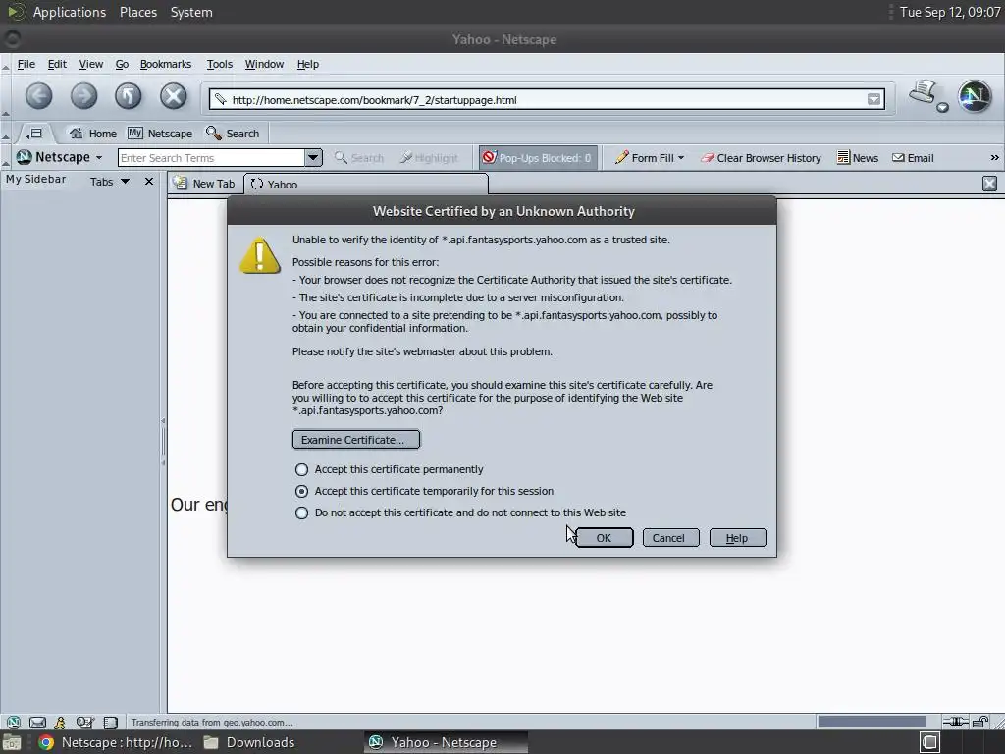Close the current tab
Viewport: 1005px width, 754px height.
click(x=989, y=184)
